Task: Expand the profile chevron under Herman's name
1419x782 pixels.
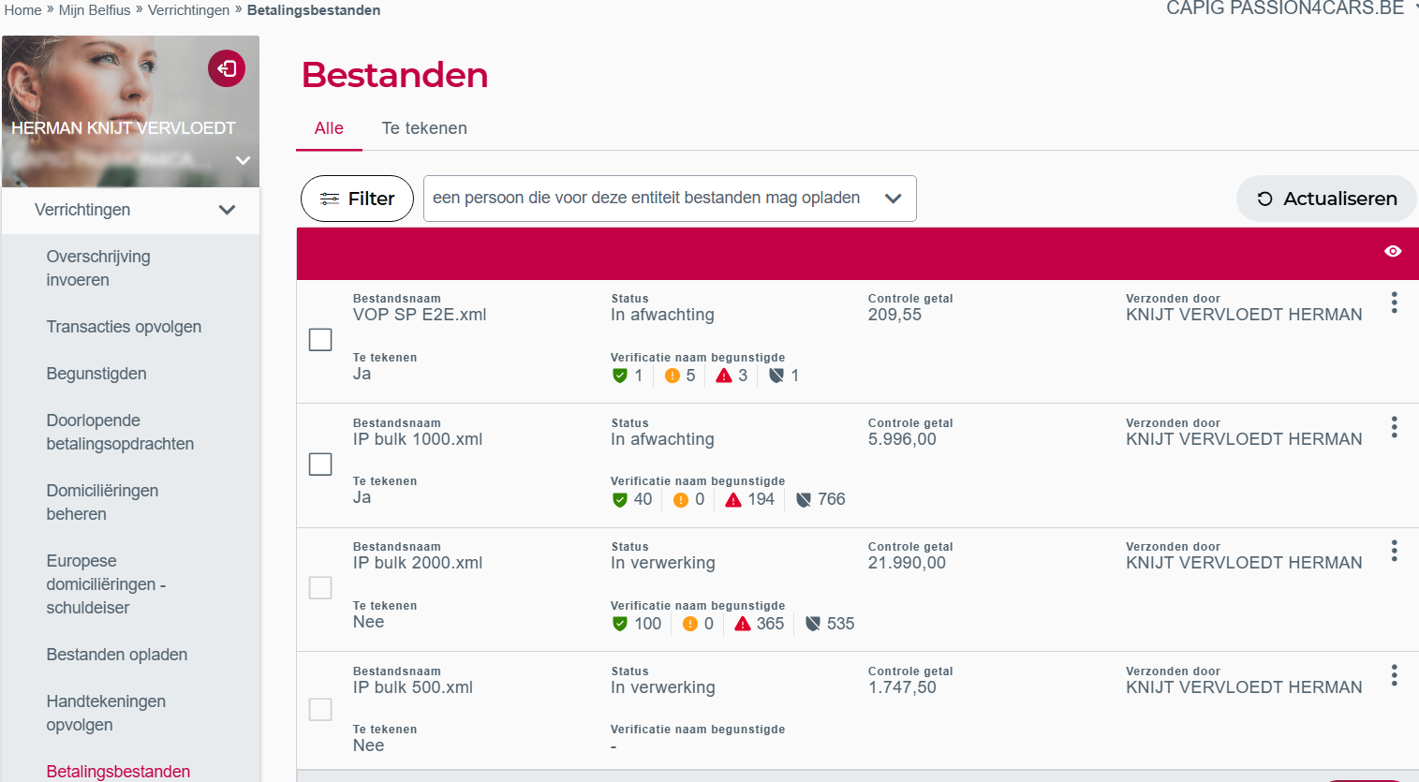Action: point(243,160)
